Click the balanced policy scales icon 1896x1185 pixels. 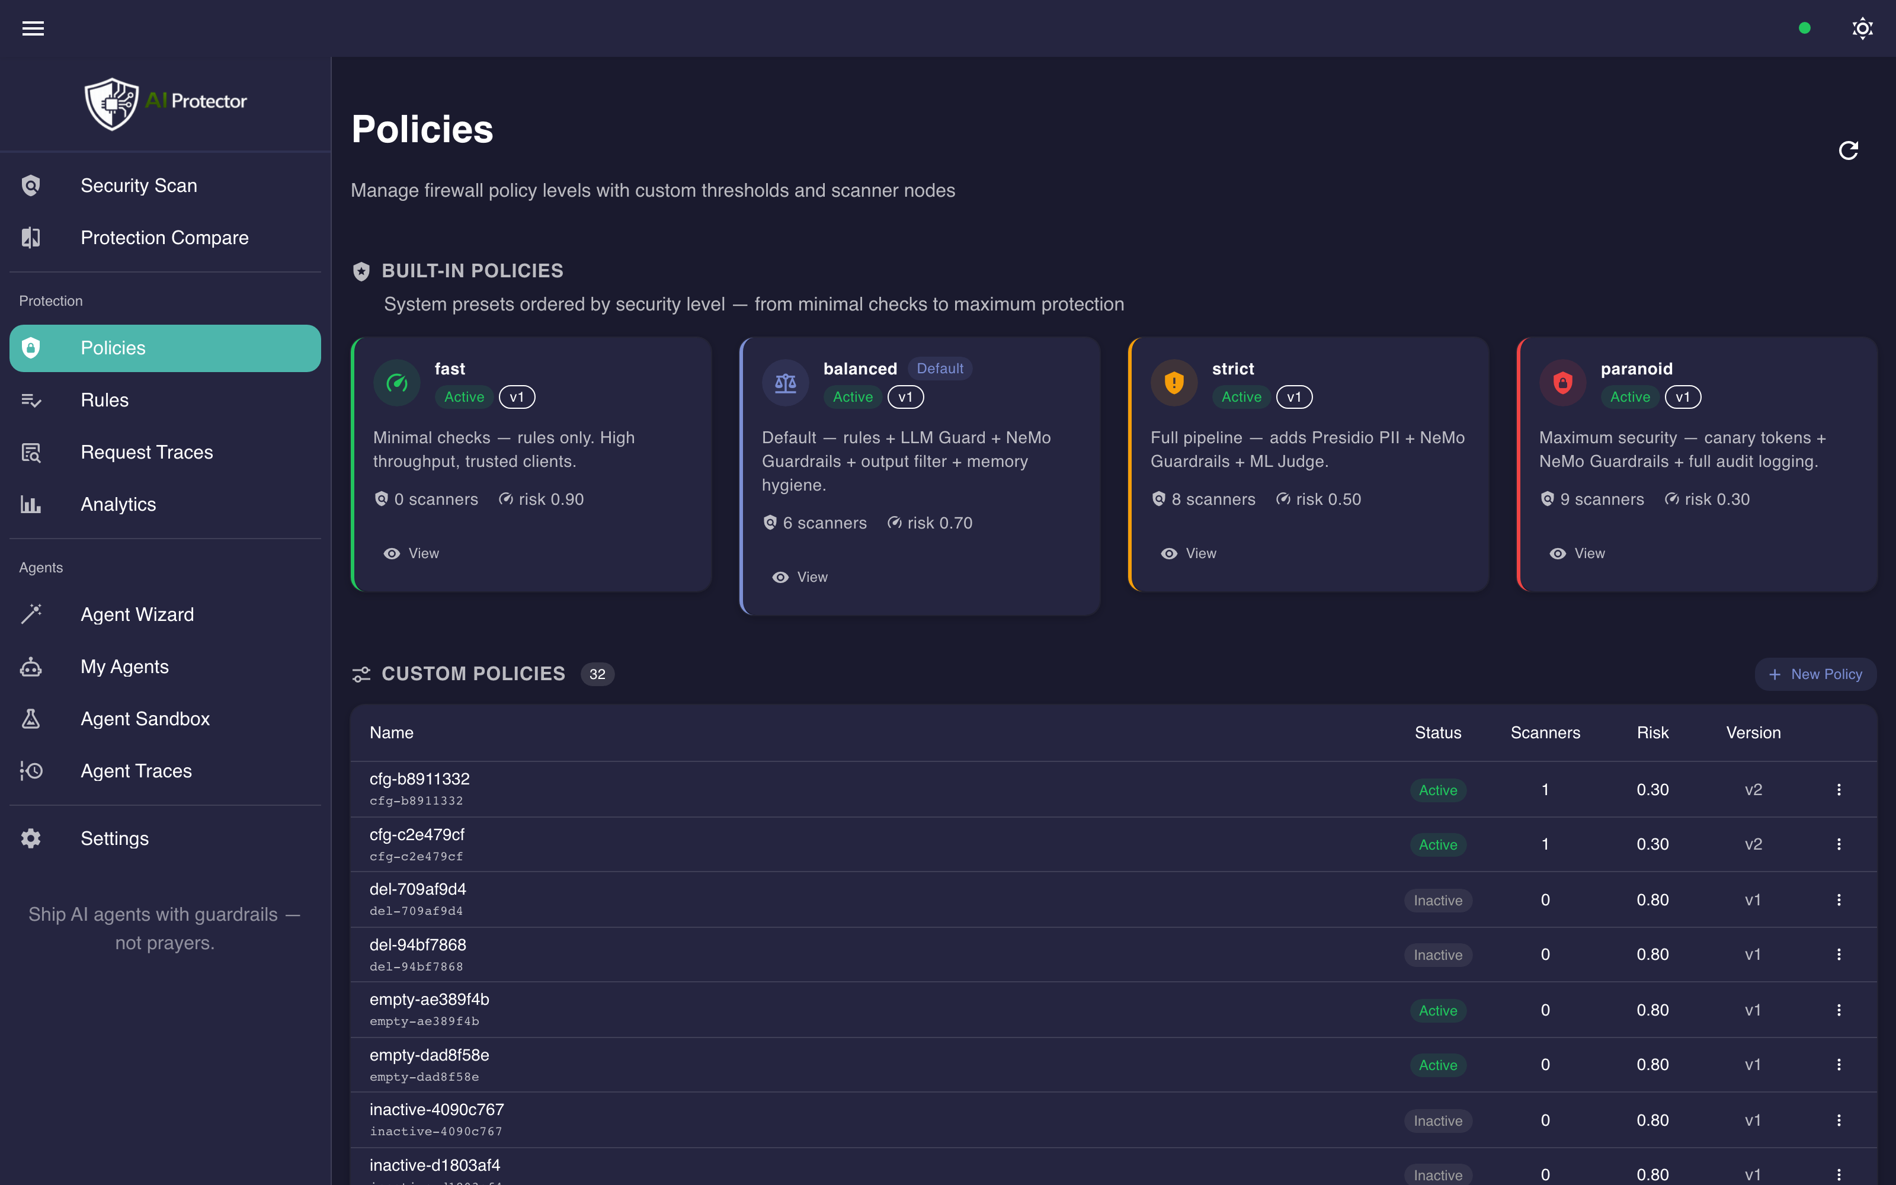point(786,383)
